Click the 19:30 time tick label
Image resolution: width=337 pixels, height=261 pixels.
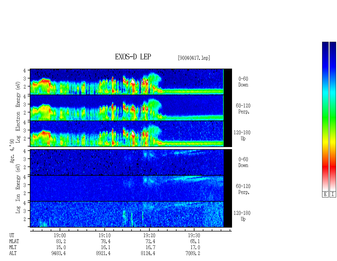[x=194, y=235]
